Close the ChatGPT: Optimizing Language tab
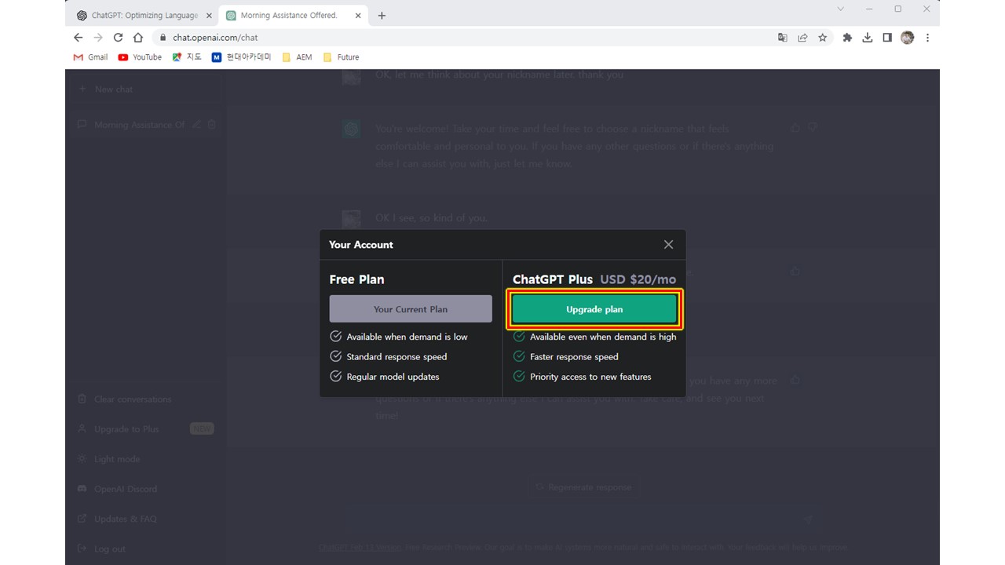 (x=209, y=16)
